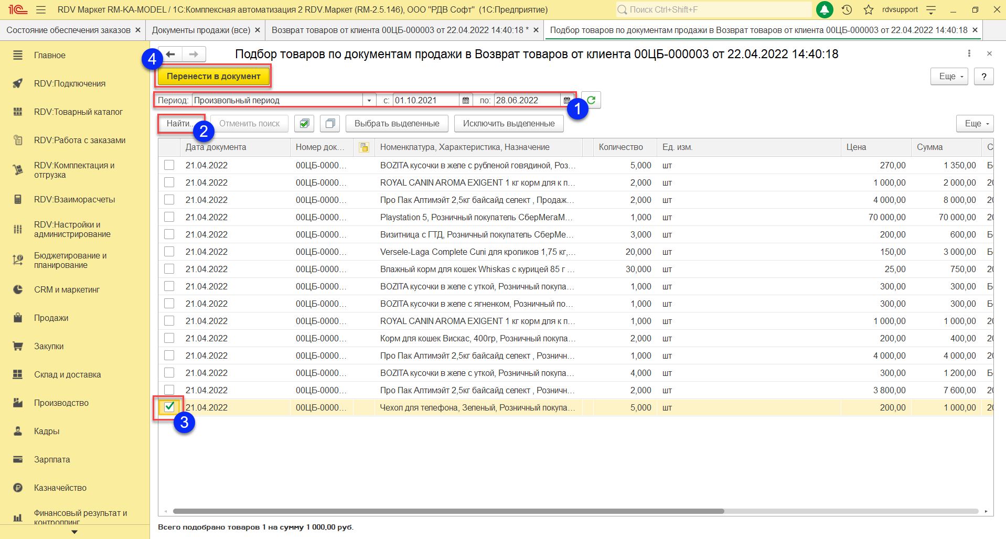Click the uncheck all rows icon
This screenshot has width=1006, height=539.
(330, 124)
